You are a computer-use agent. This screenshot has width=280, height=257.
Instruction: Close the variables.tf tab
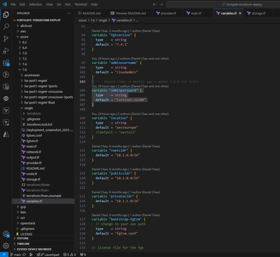click(240, 13)
